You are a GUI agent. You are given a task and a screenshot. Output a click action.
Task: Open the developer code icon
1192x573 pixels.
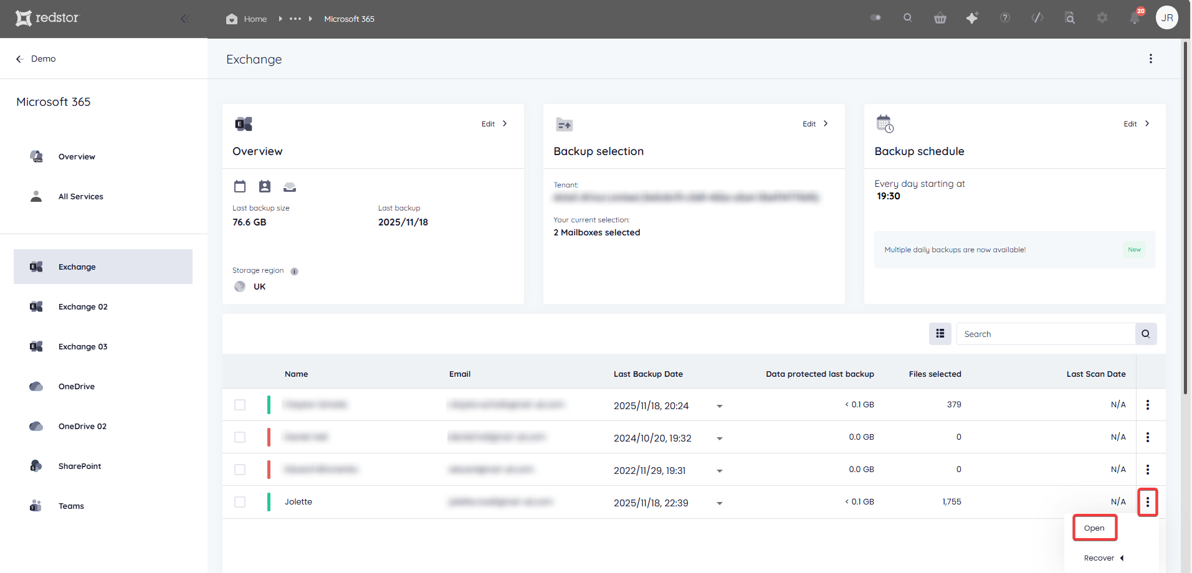pyautogui.click(x=1037, y=18)
